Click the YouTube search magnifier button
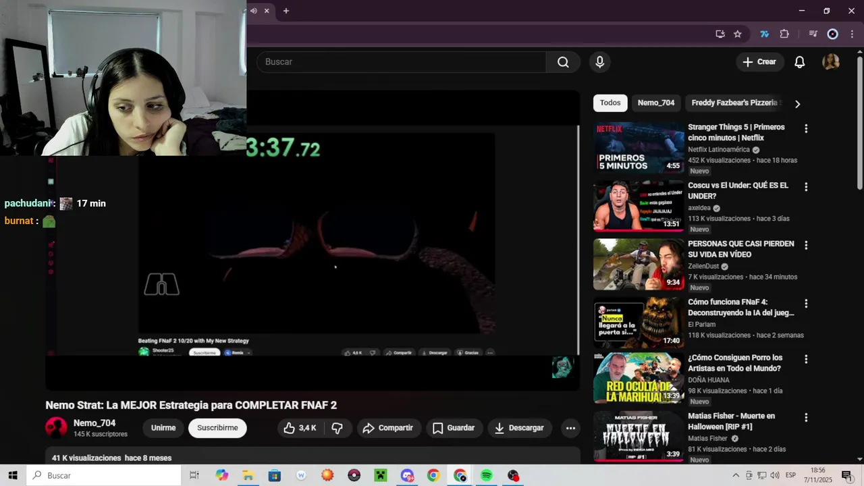Screen dimensions: 864x486 (x=563, y=62)
